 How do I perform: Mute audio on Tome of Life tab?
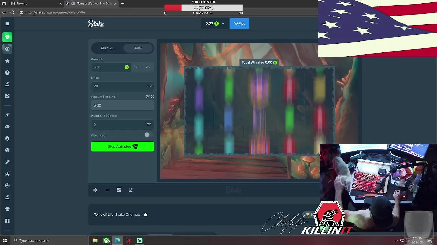tap(73, 3)
